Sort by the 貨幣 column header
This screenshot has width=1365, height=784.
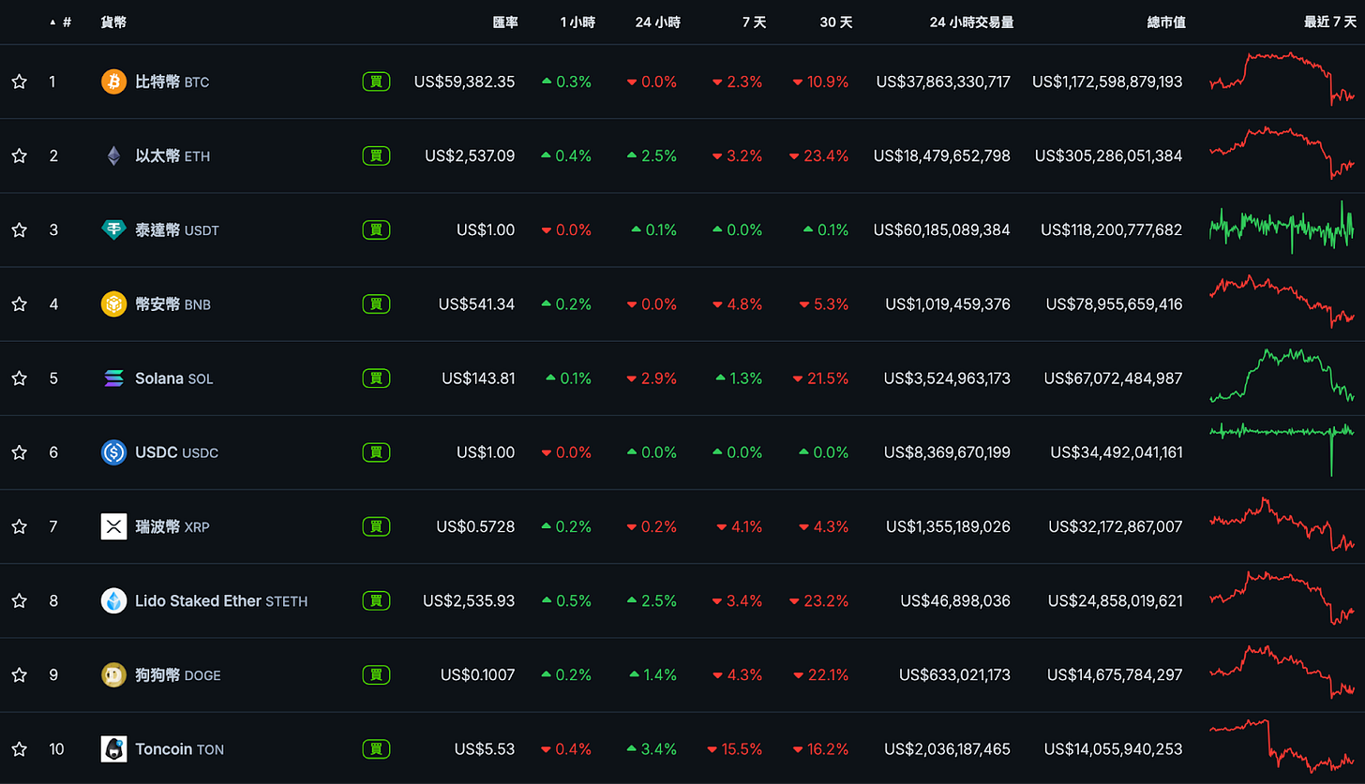point(113,22)
